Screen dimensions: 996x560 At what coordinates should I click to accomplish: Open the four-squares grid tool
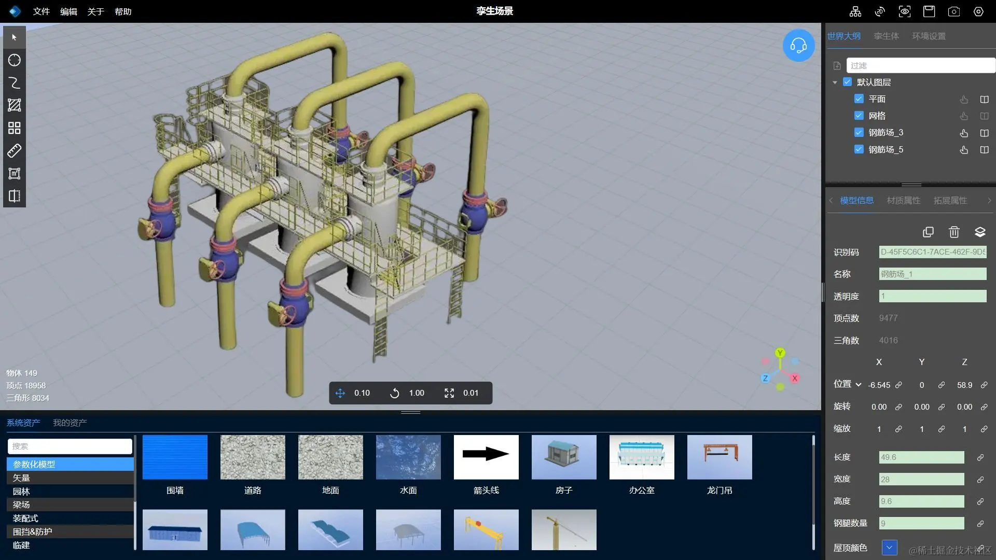(15, 128)
